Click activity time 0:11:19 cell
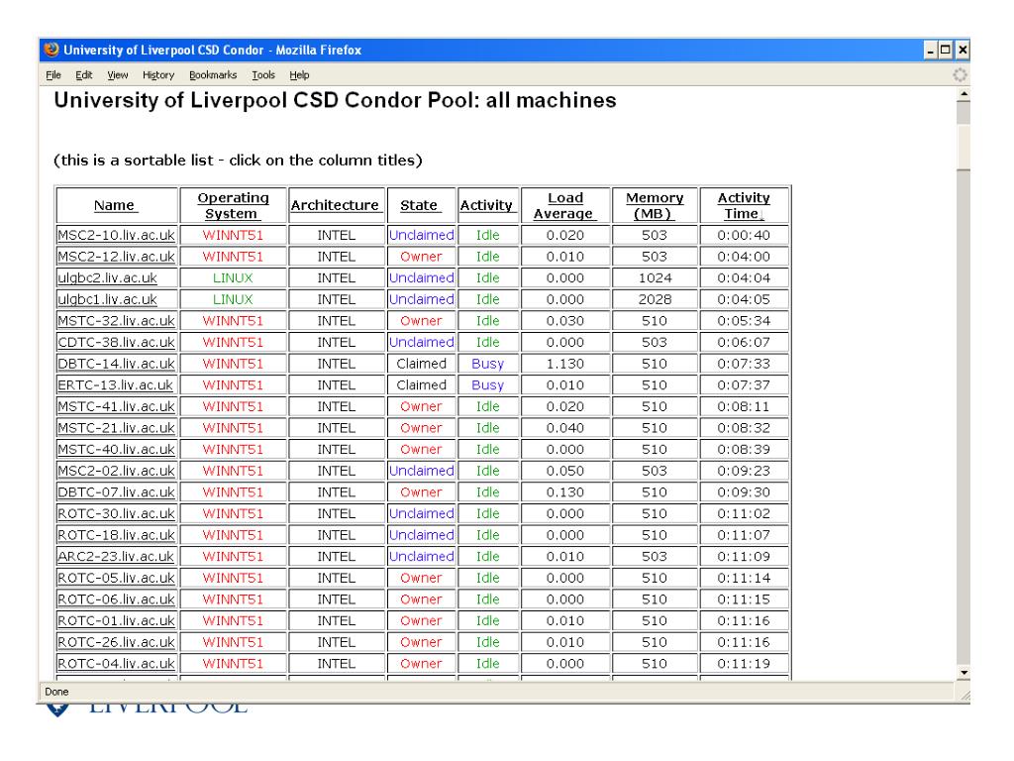Viewport: 1014px width, 761px height. [x=744, y=663]
